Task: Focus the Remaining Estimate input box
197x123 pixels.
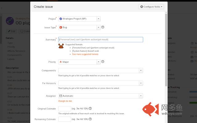Action: pyautogui.click(x=65, y=119)
